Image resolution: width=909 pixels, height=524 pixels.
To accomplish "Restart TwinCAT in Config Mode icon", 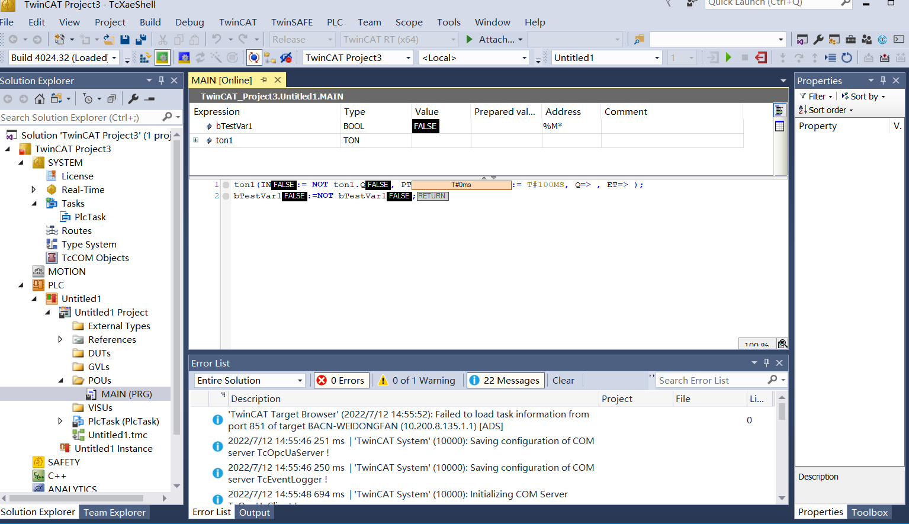I will (x=184, y=57).
